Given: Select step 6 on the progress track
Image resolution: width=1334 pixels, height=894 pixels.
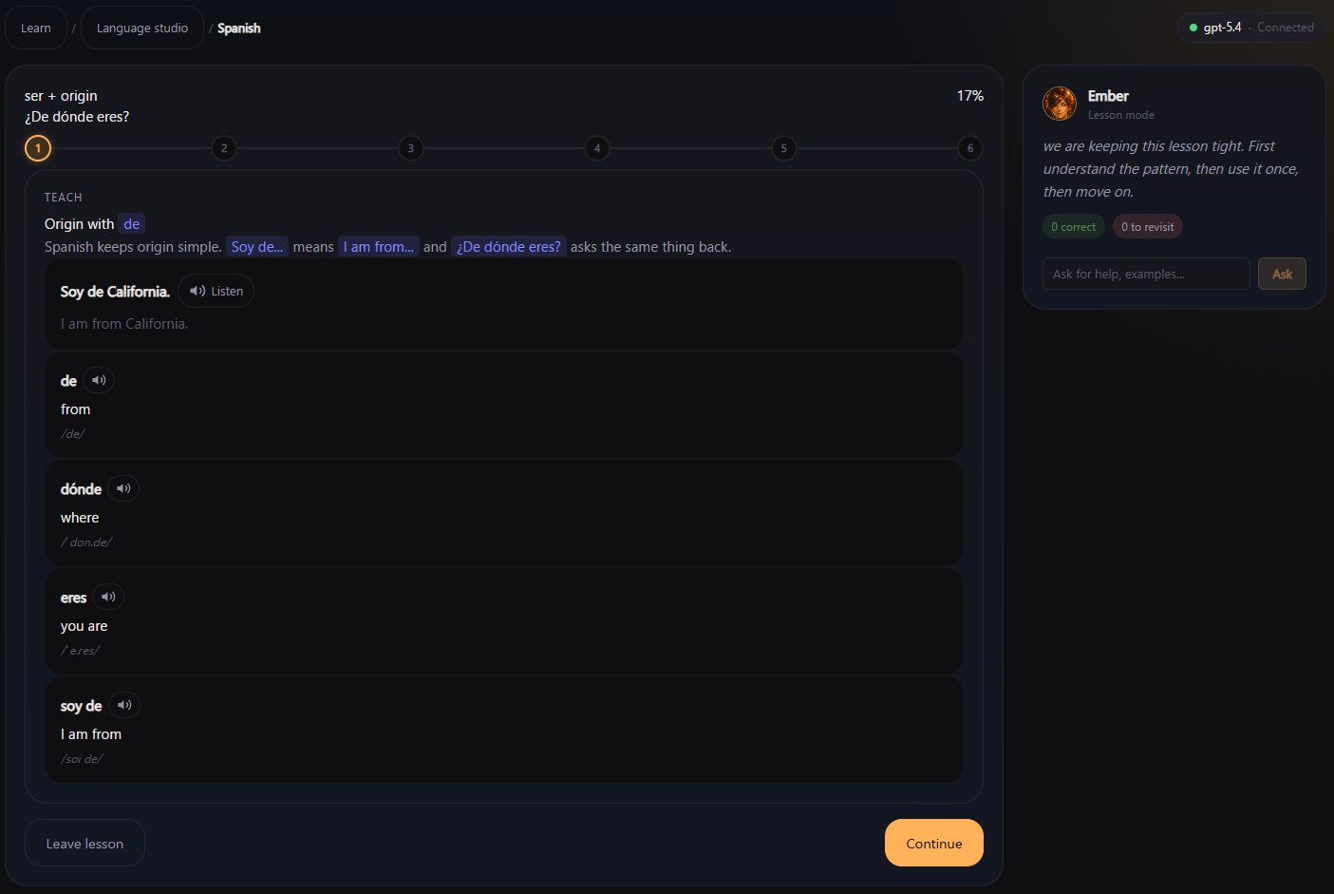Looking at the screenshot, I should (970, 148).
